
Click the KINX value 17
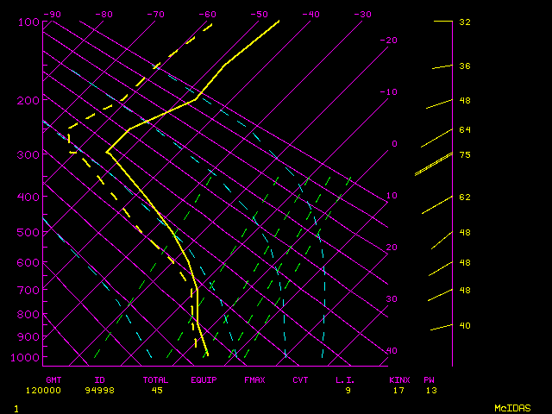[x=398, y=390]
